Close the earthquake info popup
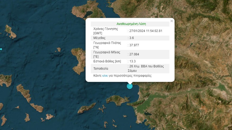Image resolution: width=232 pixels, height=130 pixels. 171,21
